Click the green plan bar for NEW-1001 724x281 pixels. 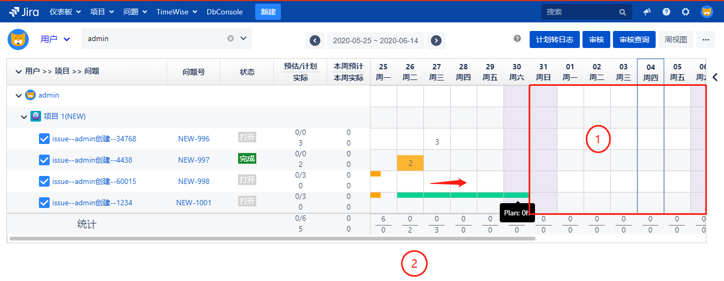pyautogui.click(x=448, y=195)
